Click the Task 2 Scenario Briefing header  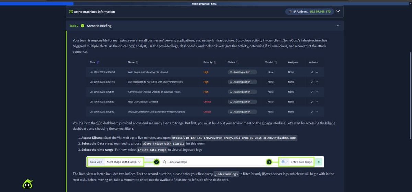205,26
